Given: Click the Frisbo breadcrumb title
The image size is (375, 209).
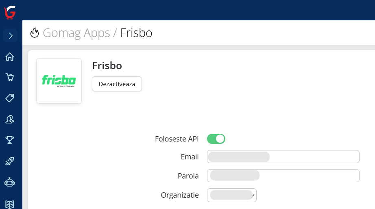Looking at the screenshot, I should click(136, 33).
